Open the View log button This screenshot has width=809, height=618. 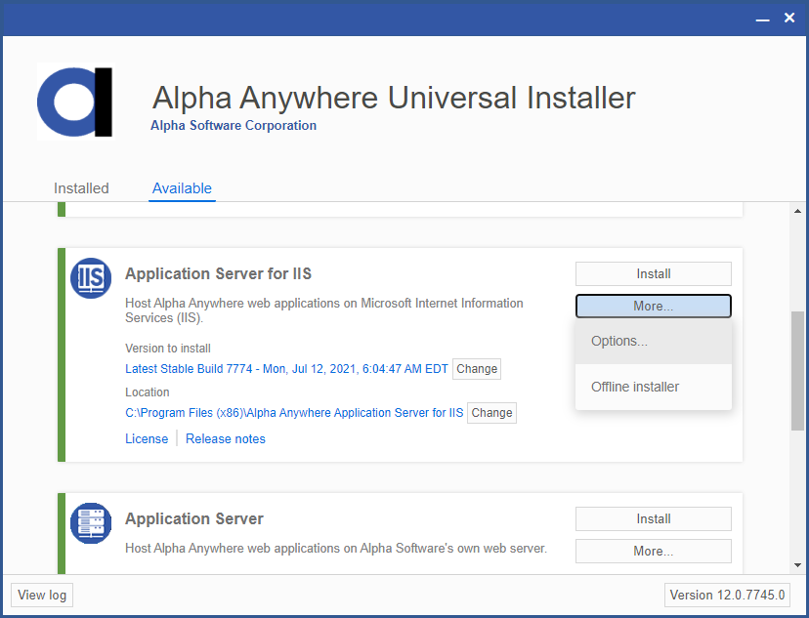[42, 596]
